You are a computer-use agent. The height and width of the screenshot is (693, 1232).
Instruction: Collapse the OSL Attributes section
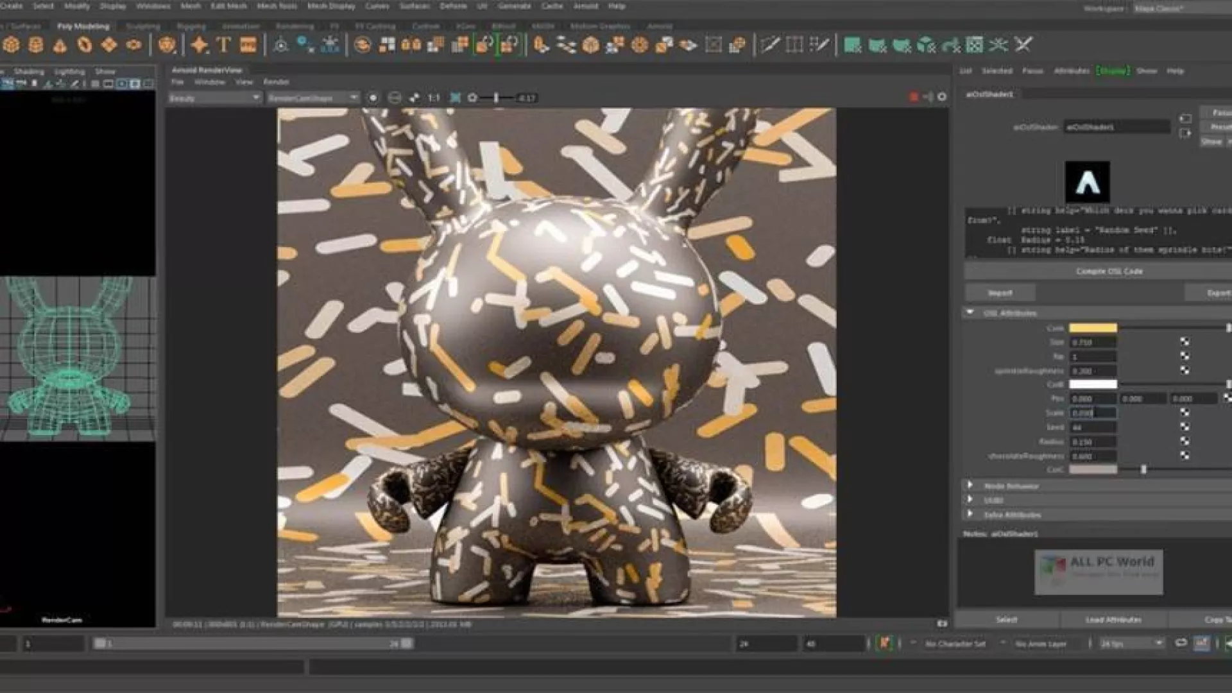(970, 312)
